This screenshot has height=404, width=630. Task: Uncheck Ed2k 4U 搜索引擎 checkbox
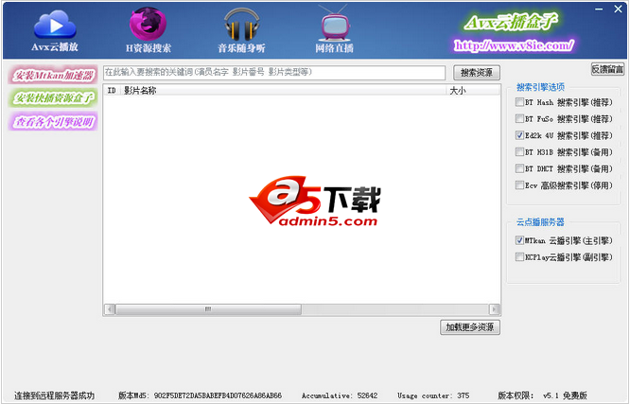pyautogui.click(x=519, y=135)
